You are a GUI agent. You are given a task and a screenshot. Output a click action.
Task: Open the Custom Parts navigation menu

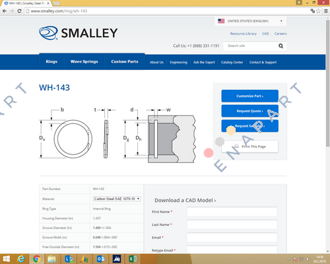125,61
